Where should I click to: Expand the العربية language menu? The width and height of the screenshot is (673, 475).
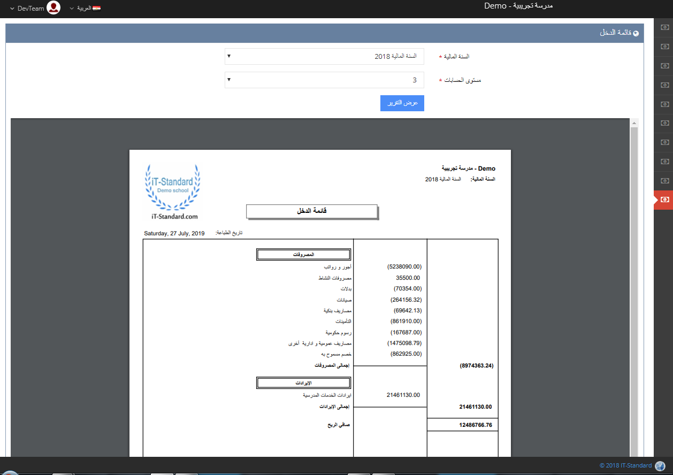coord(84,9)
